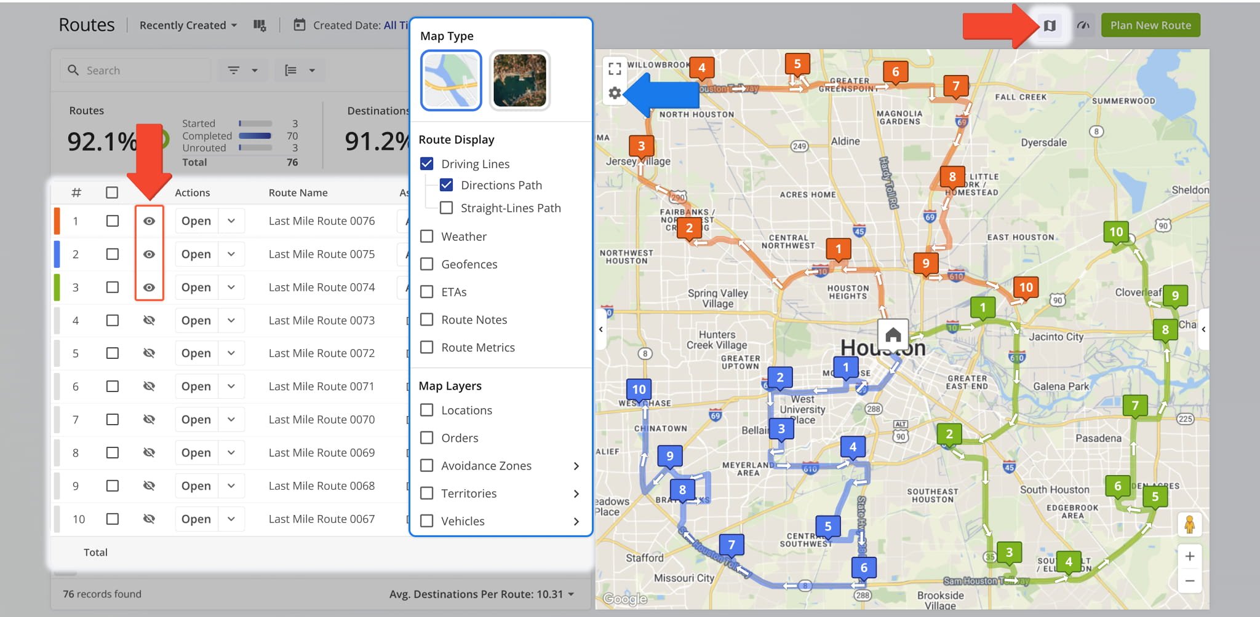Click the Completed routes progress bar
Image resolution: width=1260 pixels, height=617 pixels.
[x=254, y=136]
